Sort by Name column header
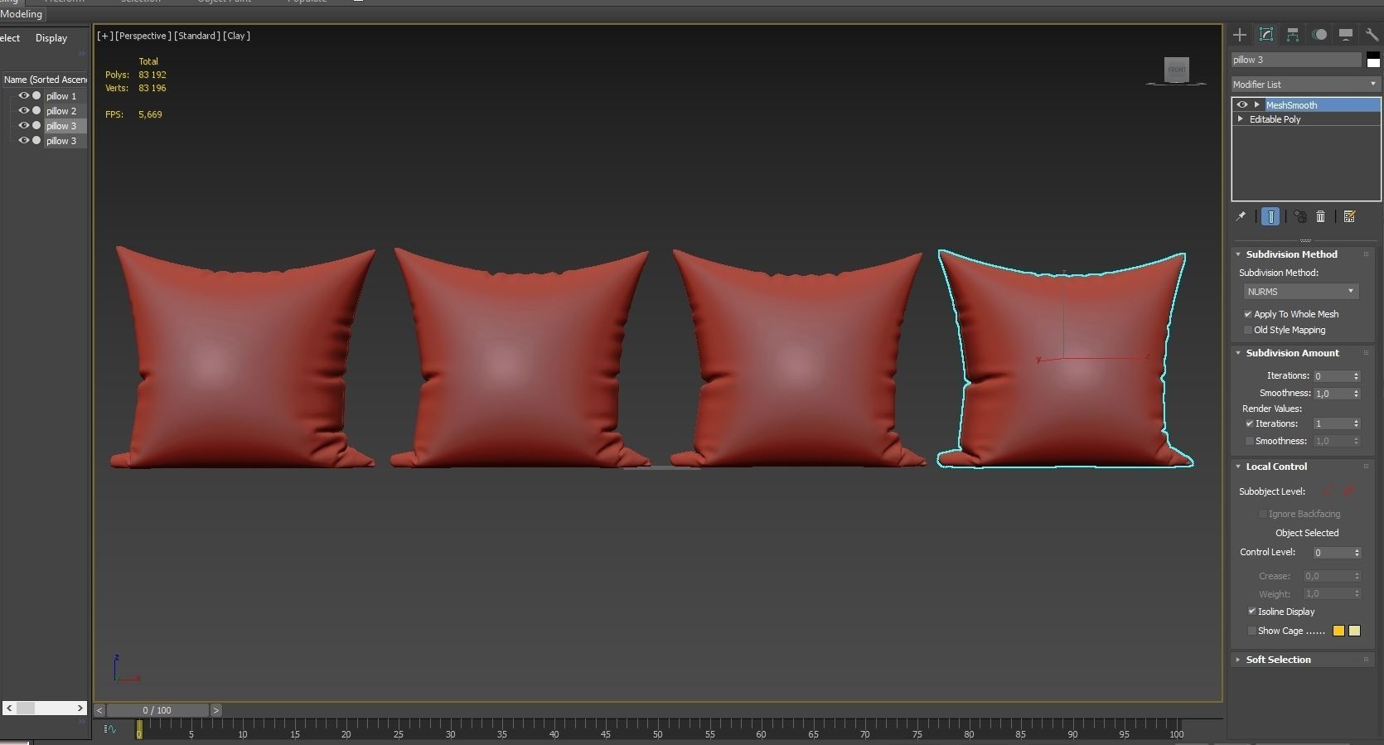This screenshot has height=745, width=1384. point(45,80)
